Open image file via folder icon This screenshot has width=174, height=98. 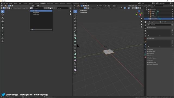click(x=50, y=8)
